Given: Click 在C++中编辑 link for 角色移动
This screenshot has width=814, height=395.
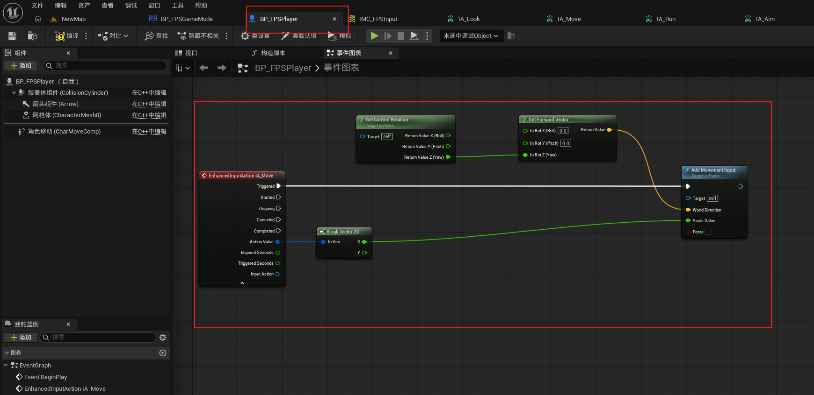Looking at the screenshot, I should click(x=149, y=132).
